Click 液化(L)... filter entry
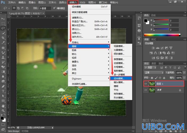 [89, 29]
